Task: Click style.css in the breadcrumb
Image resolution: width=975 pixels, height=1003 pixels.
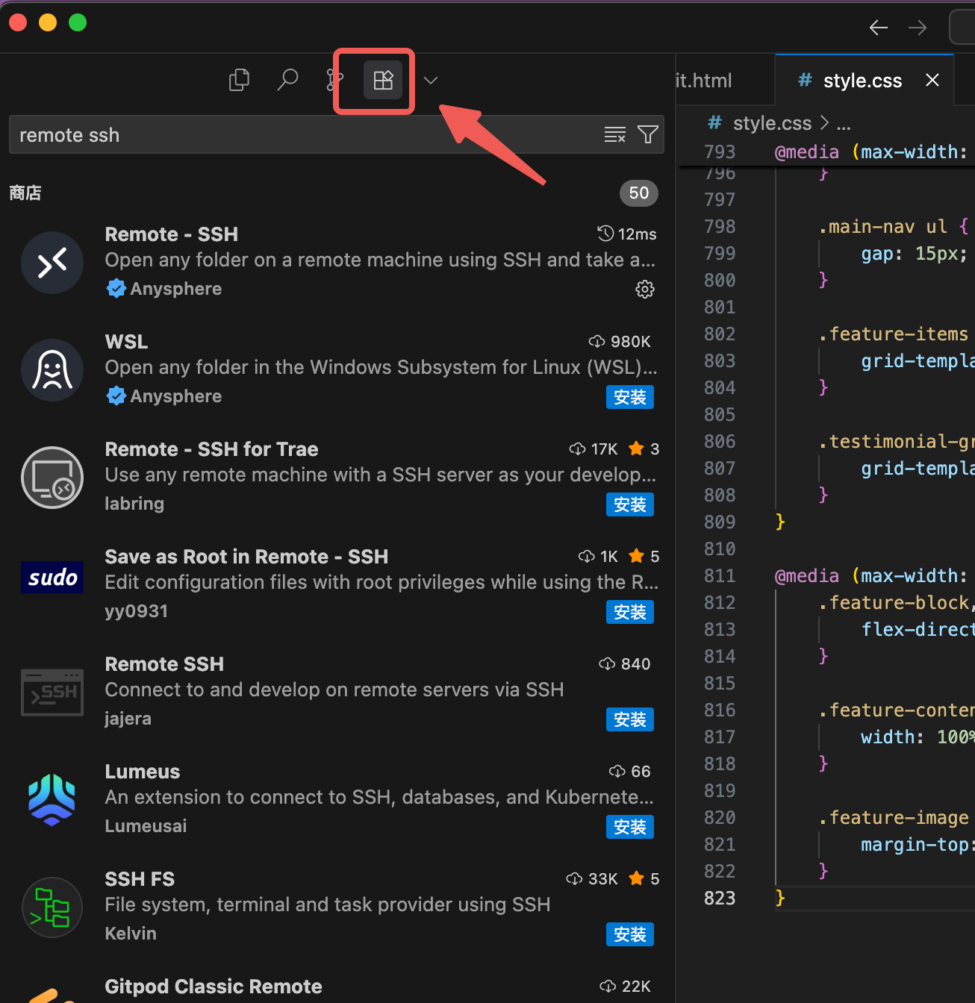Action: click(x=772, y=123)
